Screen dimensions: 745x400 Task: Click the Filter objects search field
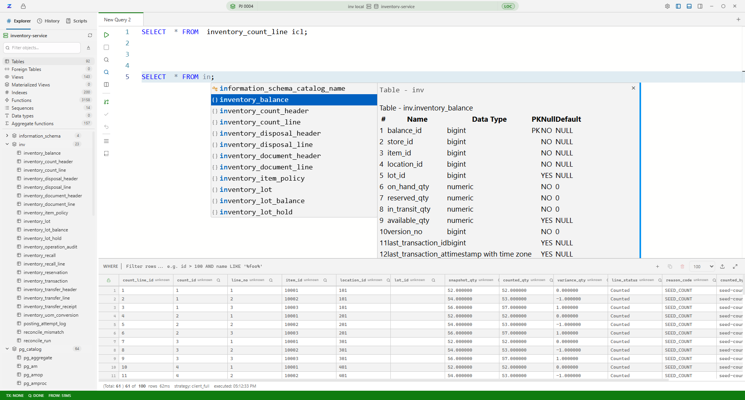click(43, 48)
